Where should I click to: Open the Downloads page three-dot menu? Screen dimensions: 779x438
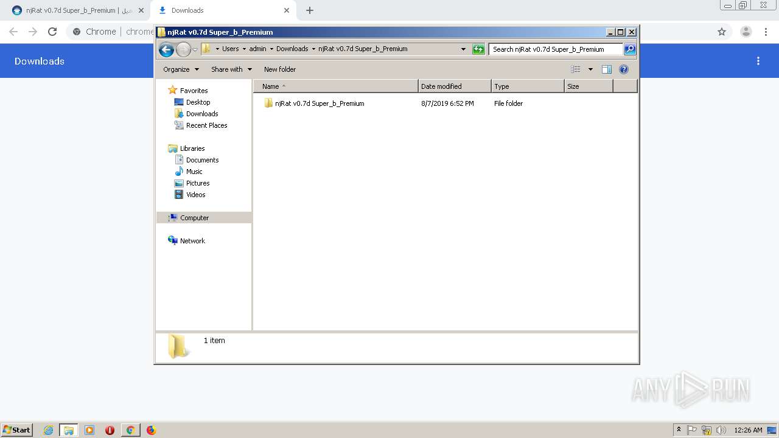(x=758, y=61)
